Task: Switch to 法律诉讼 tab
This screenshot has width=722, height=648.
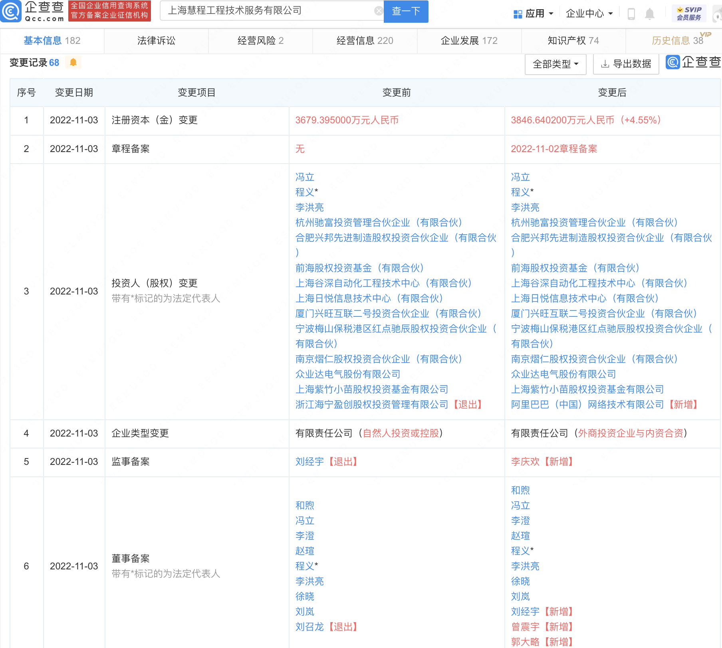Action: [156, 41]
